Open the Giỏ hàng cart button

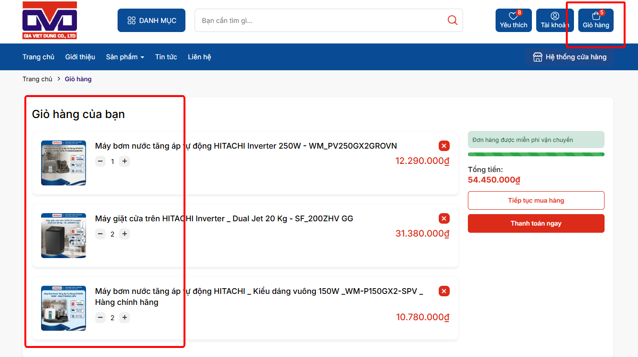click(x=596, y=21)
